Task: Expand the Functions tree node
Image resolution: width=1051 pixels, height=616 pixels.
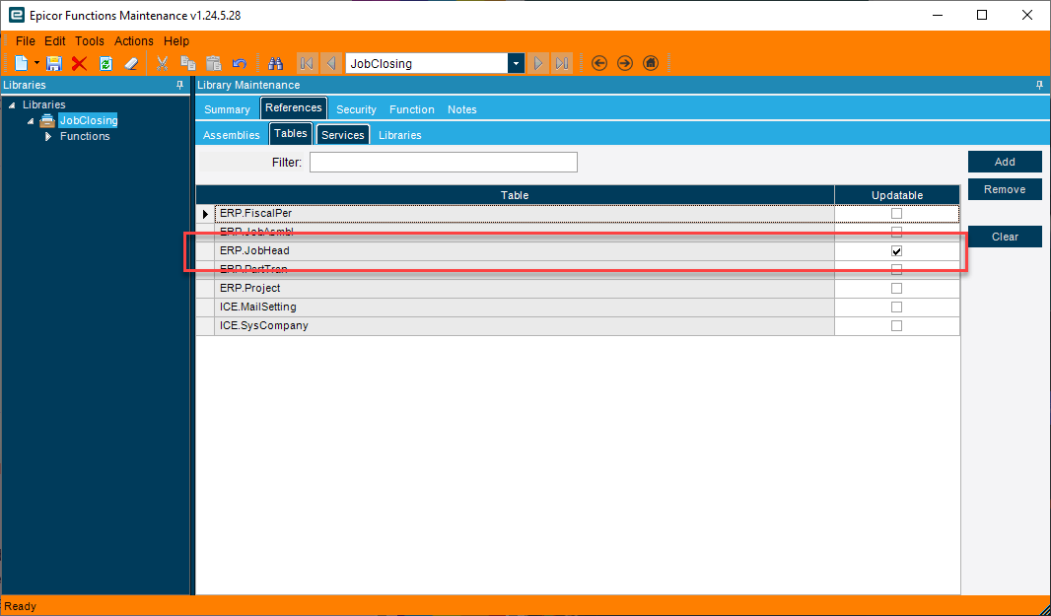Action: pyautogui.click(x=48, y=136)
